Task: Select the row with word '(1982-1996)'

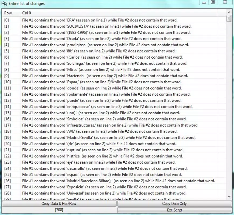Action: 114,33
